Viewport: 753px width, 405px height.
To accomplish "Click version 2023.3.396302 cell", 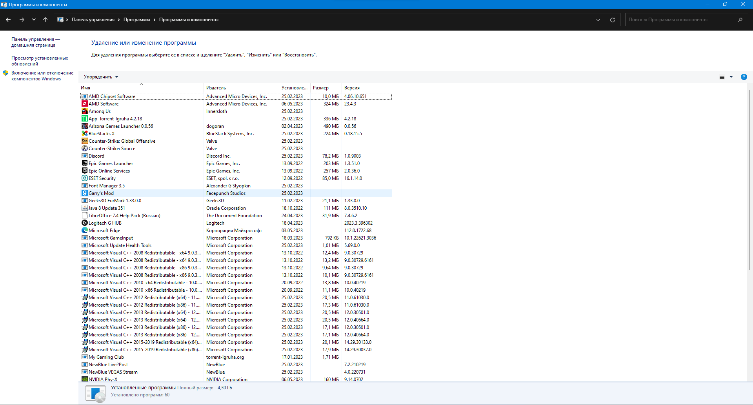I will click(x=358, y=223).
